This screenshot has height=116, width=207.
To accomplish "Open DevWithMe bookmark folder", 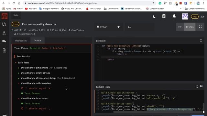I will click(x=111, y=9).
